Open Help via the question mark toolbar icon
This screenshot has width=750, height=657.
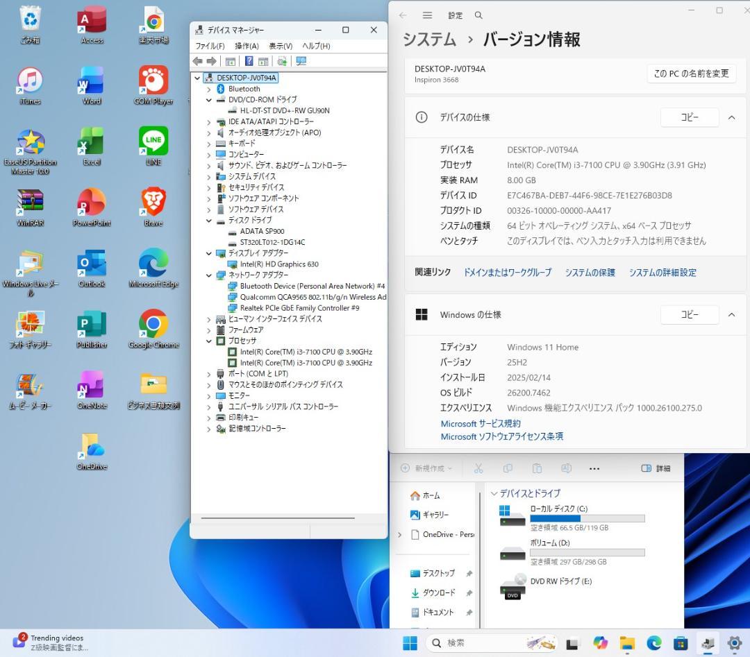point(249,61)
